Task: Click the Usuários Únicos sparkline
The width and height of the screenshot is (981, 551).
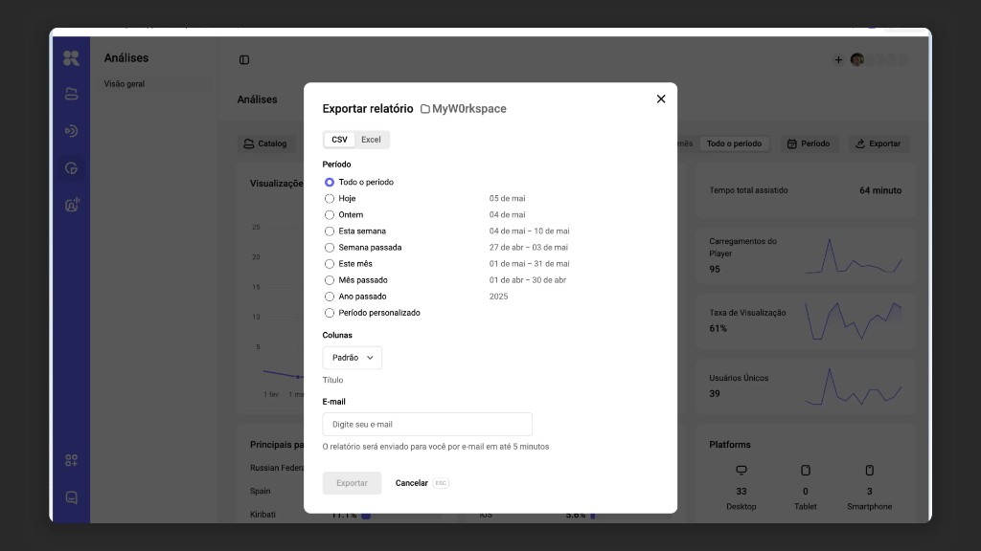Action: (x=854, y=386)
